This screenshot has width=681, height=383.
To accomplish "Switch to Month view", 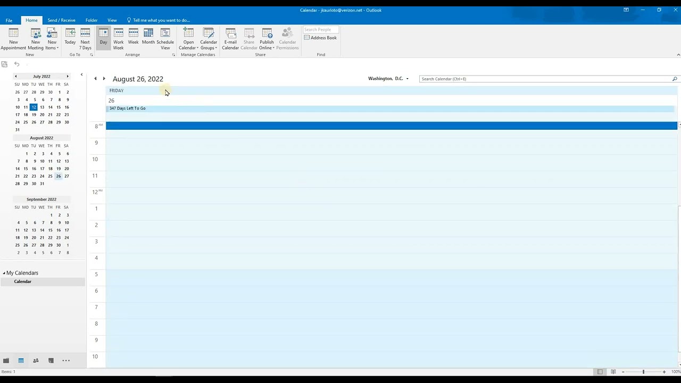I will tap(148, 39).
